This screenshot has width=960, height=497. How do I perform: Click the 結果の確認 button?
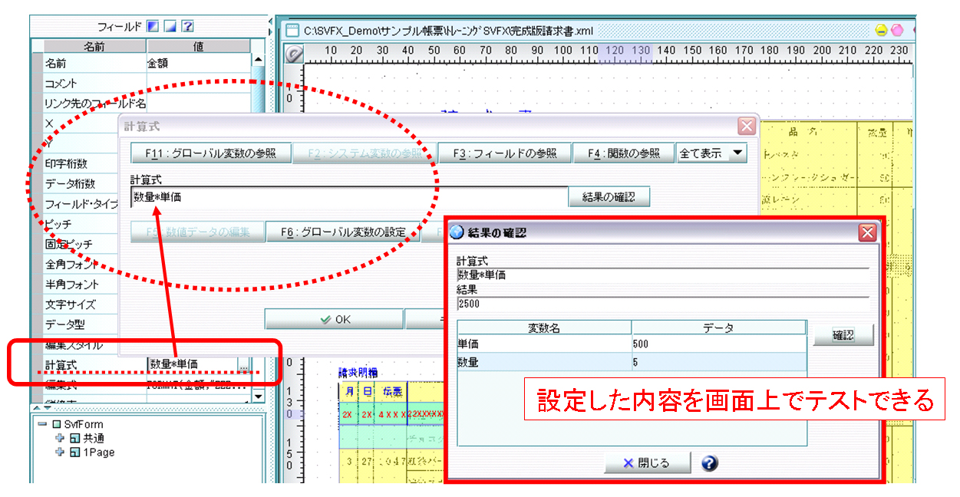(x=609, y=197)
